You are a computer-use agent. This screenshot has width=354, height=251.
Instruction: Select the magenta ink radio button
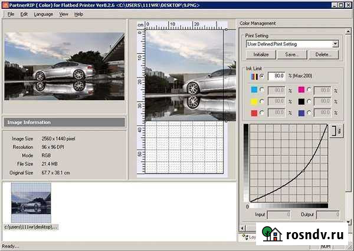[309, 90]
